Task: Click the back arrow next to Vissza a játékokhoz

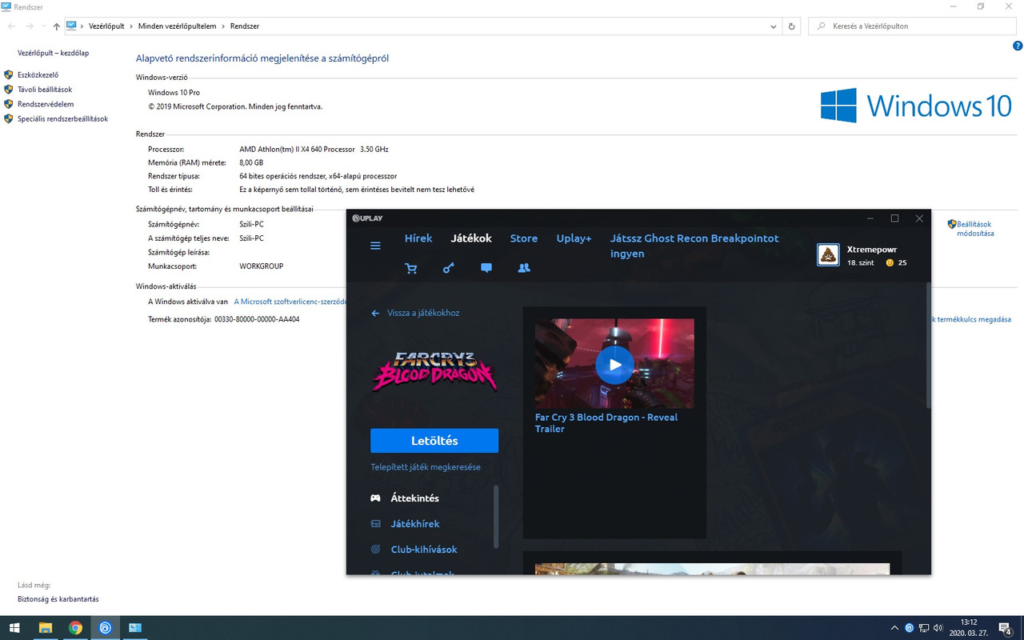Action: point(375,313)
